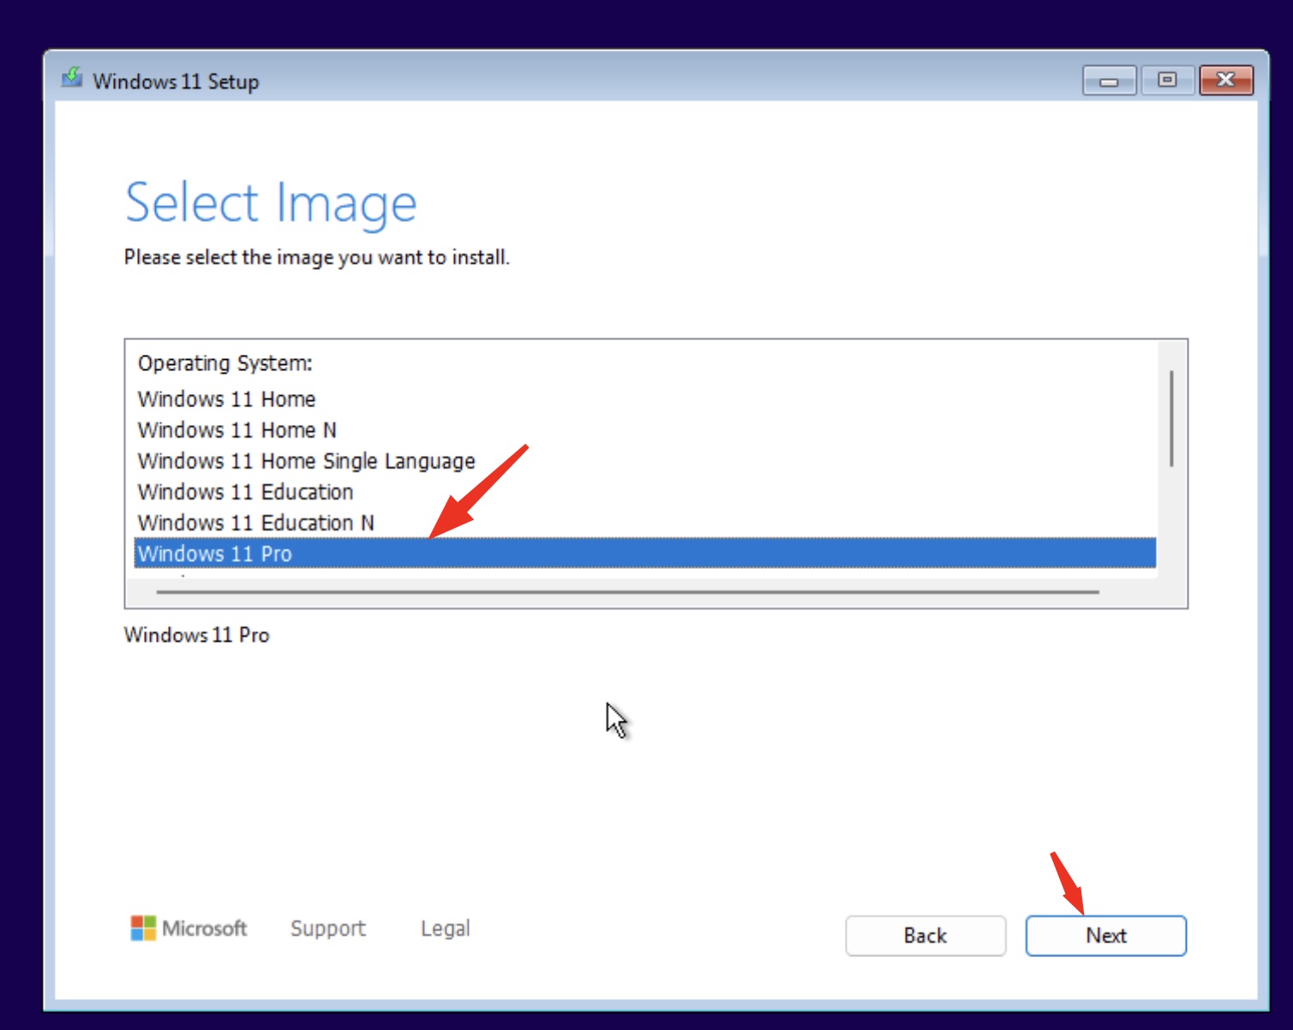This screenshot has width=1293, height=1030.
Task: Click the Operating System column header
Action: [224, 363]
